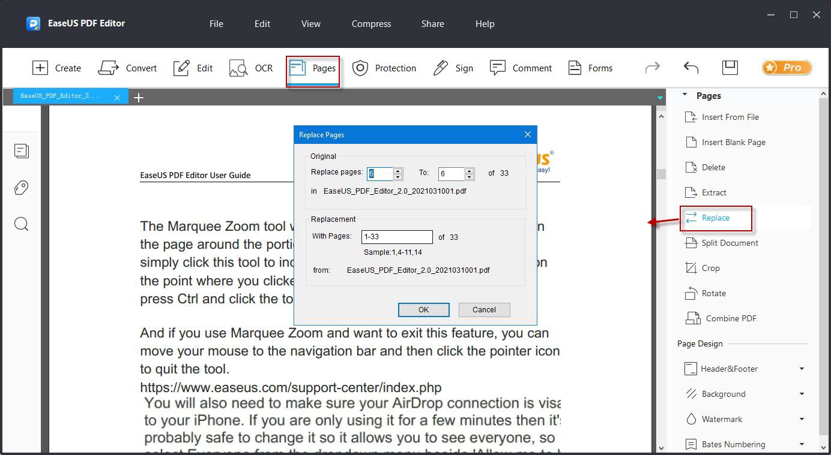Open the document search tool
This screenshot has height=455, width=831.
[22, 224]
